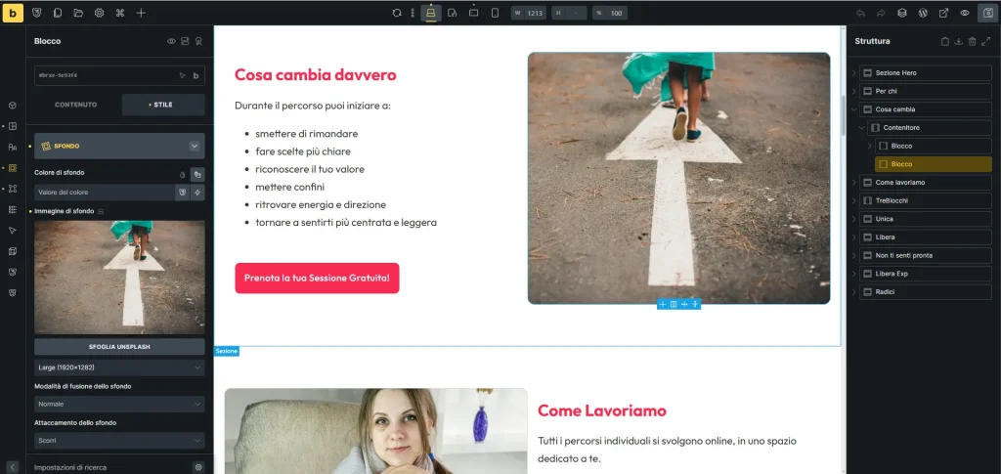Expand the Radici tree item
This screenshot has width=1001, height=474.
pos(853,291)
